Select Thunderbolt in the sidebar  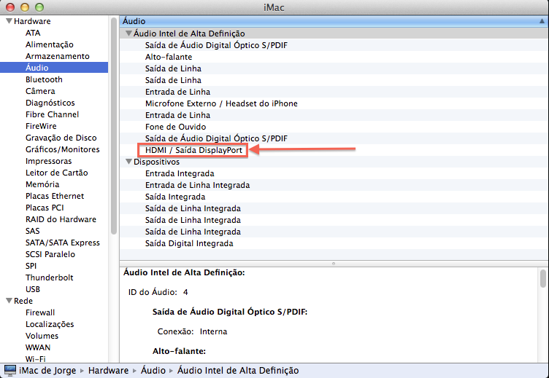coord(49,277)
